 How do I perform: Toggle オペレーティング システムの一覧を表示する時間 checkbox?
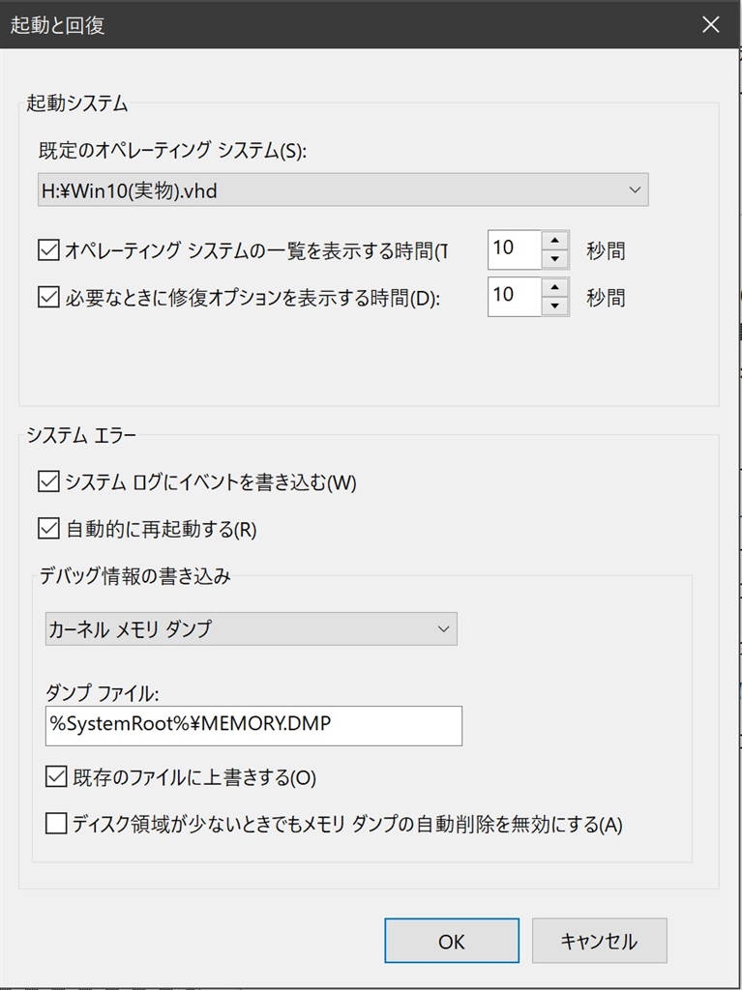coord(48,250)
